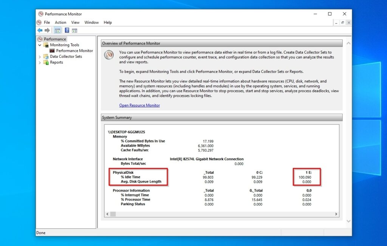Click the Monitoring Tools folder icon
Image resolution: width=387 pixels, height=246 pixels.
pyautogui.click(x=46, y=45)
